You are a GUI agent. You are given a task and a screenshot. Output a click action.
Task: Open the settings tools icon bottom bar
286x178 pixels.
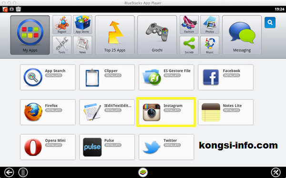click(276, 172)
